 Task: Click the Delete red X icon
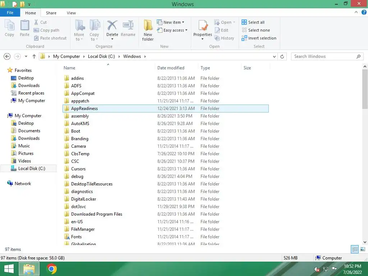pyautogui.click(x=112, y=26)
